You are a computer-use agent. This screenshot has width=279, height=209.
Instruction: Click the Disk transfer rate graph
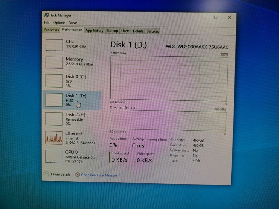tap(168, 121)
